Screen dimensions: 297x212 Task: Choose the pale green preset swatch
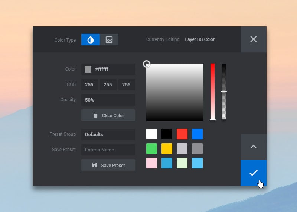pos(182,163)
